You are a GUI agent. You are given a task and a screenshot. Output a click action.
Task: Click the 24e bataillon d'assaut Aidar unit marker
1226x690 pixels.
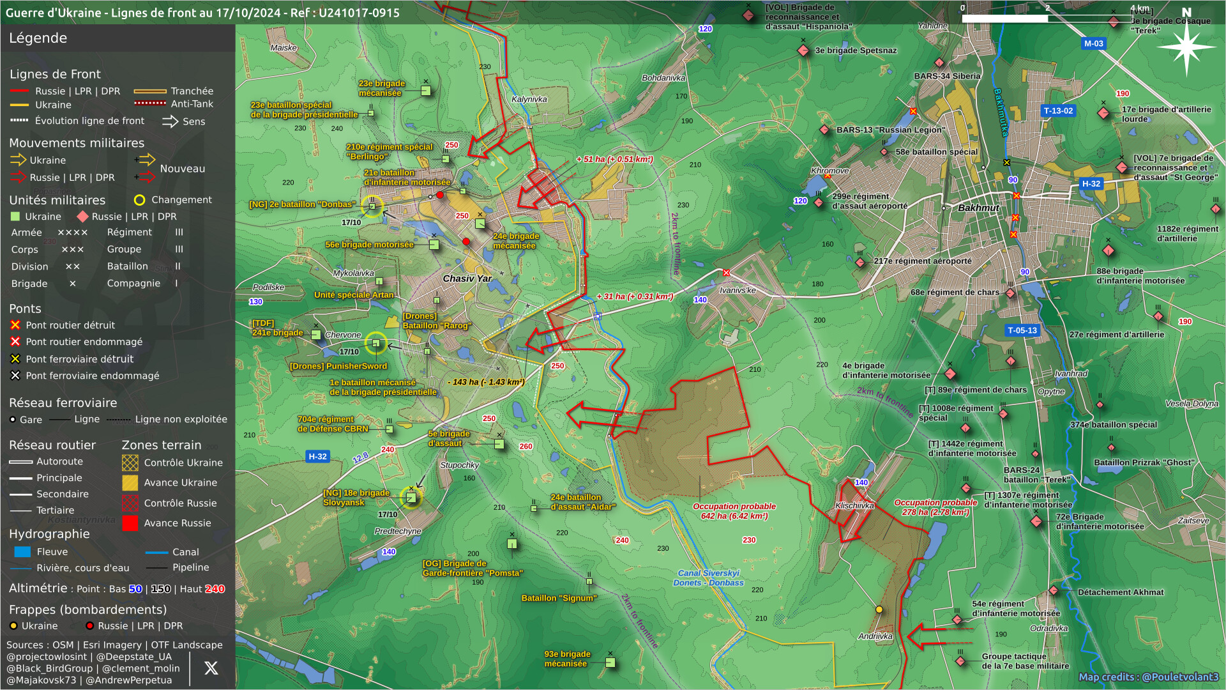tap(534, 508)
